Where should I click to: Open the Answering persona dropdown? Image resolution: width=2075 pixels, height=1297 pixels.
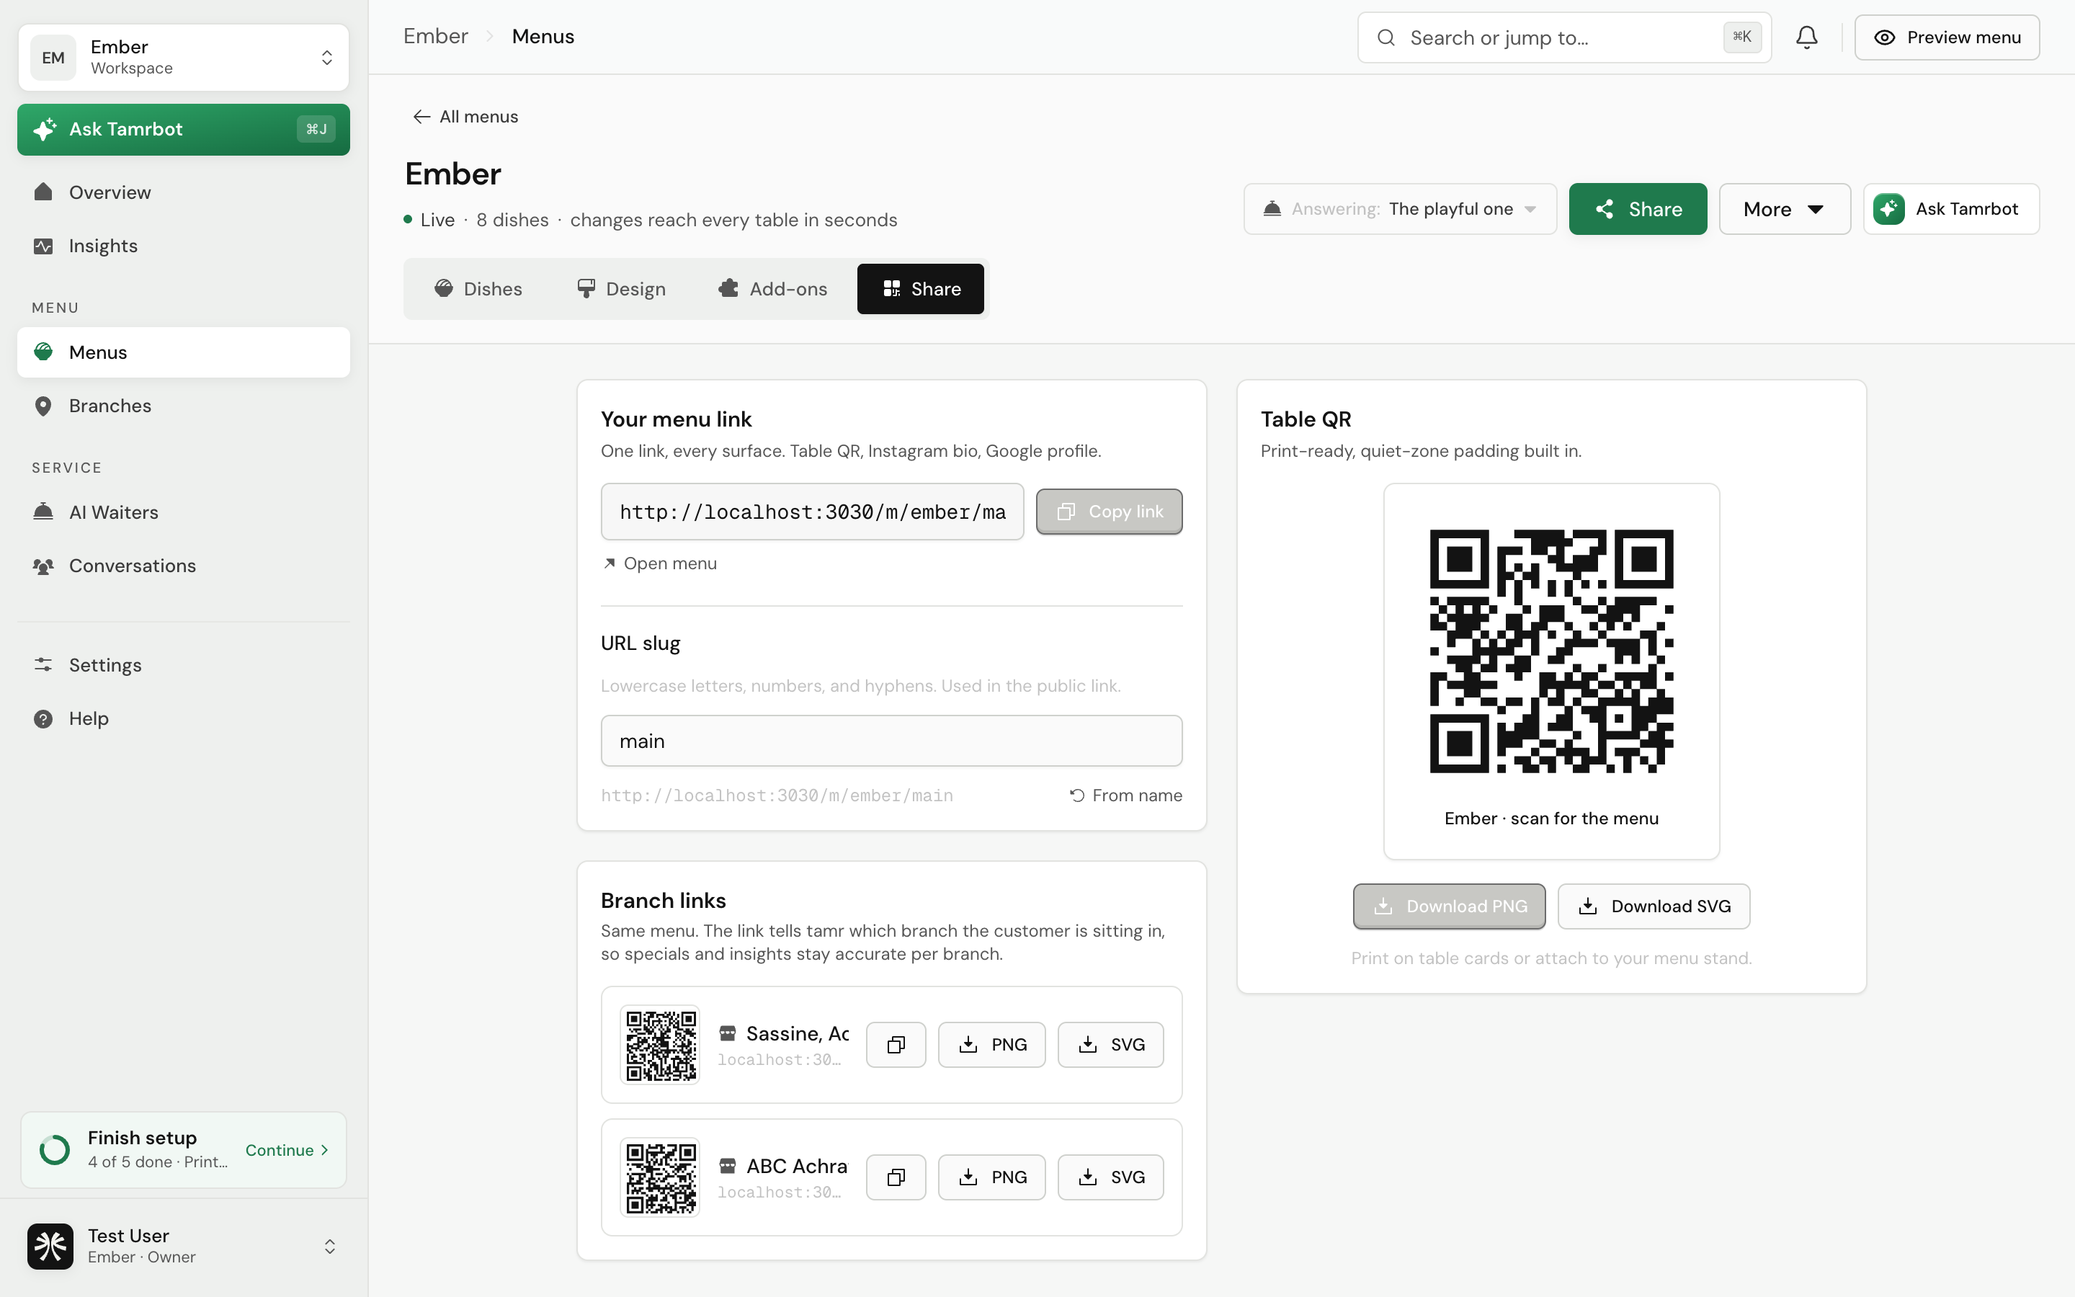[1400, 209]
